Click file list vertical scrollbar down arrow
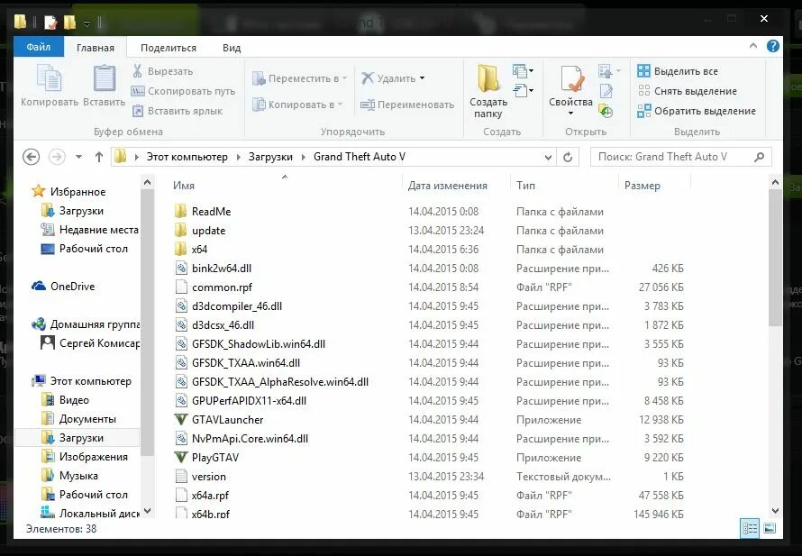This screenshot has height=556, width=802. 775,510
